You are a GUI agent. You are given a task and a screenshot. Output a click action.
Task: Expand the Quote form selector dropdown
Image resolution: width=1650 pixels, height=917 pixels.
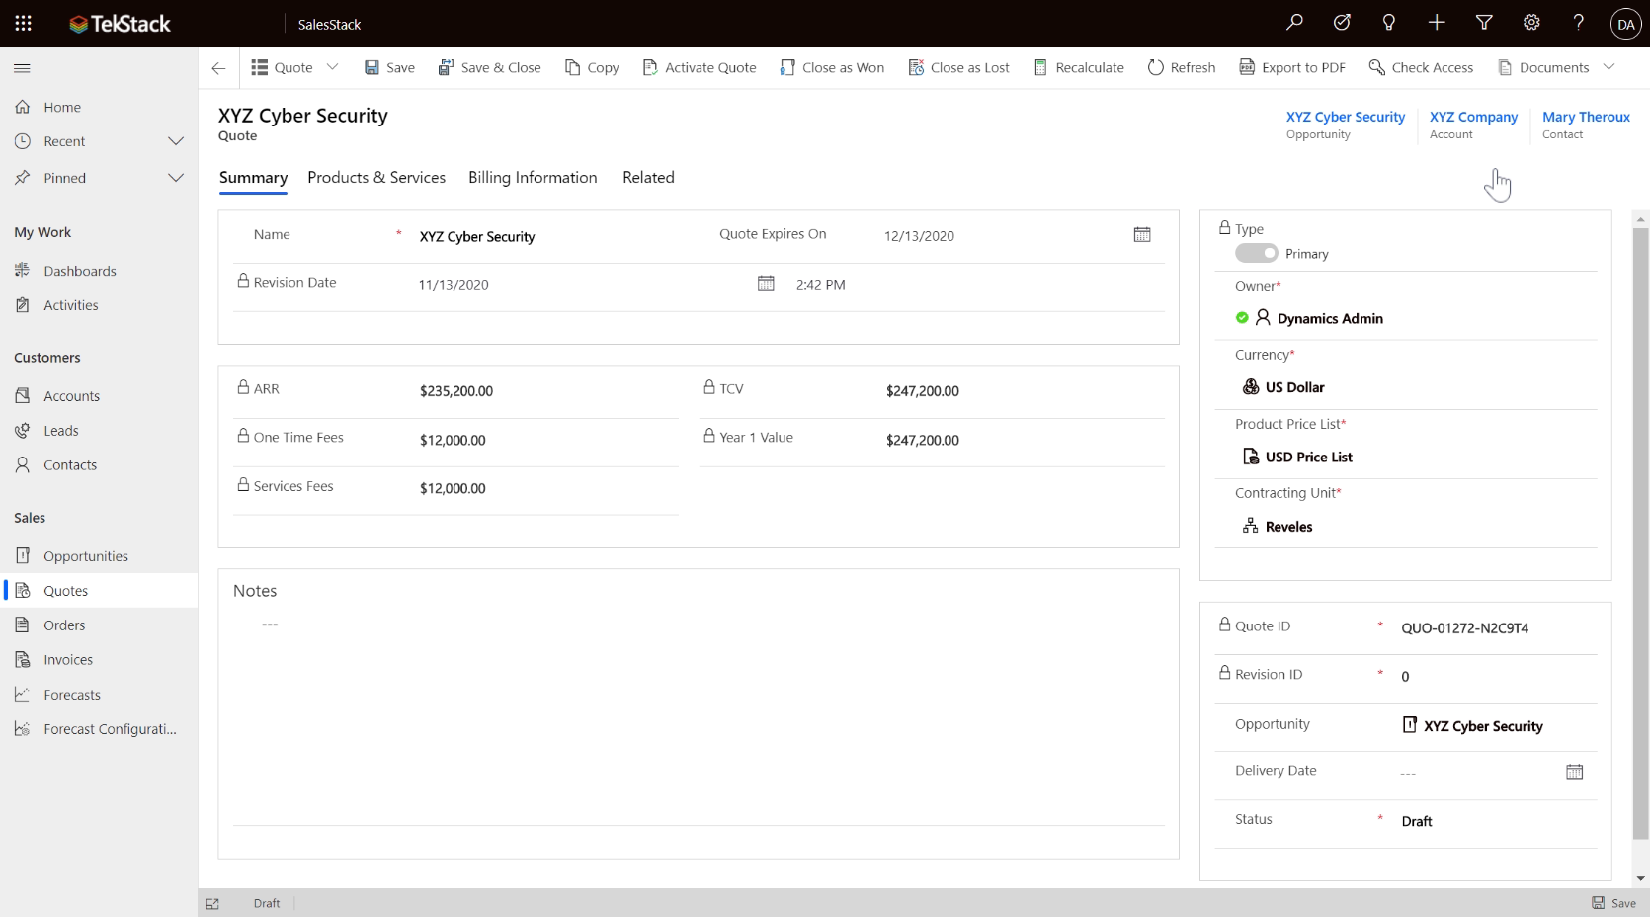pos(333,67)
